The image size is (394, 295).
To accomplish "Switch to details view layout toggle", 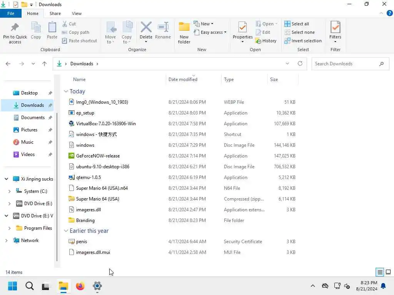I will [x=380, y=272].
